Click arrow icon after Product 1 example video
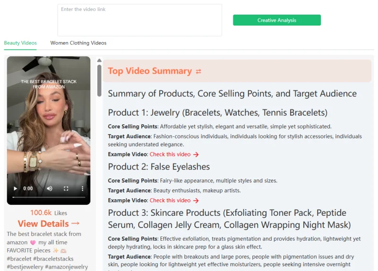 [196, 154]
